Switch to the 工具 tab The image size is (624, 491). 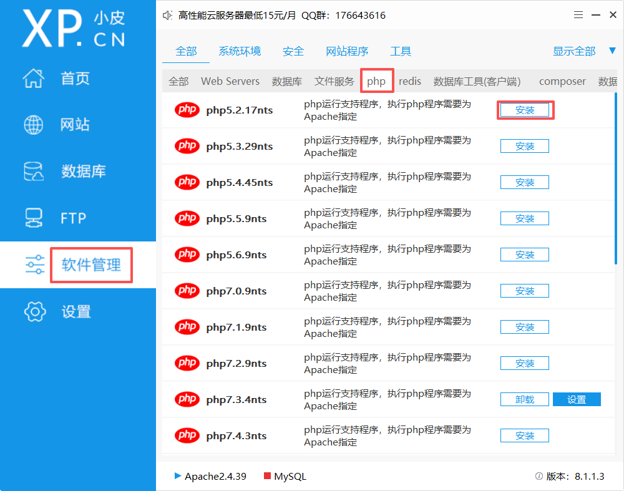pyautogui.click(x=401, y=51)
